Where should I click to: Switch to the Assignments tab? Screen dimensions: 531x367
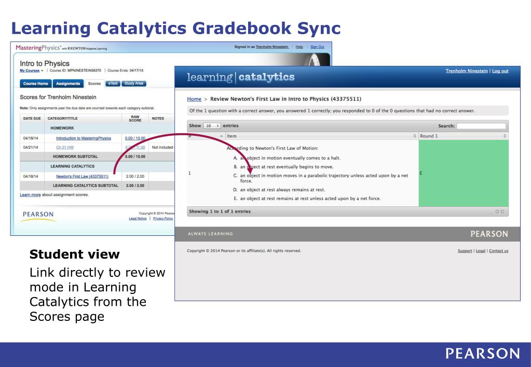[67, 83]
